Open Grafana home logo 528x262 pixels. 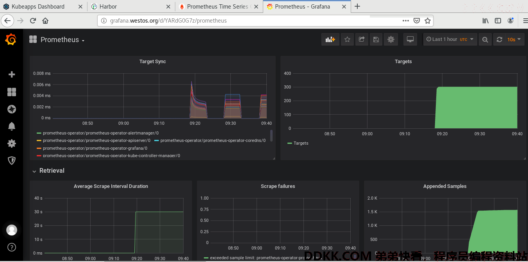[11, 40]
